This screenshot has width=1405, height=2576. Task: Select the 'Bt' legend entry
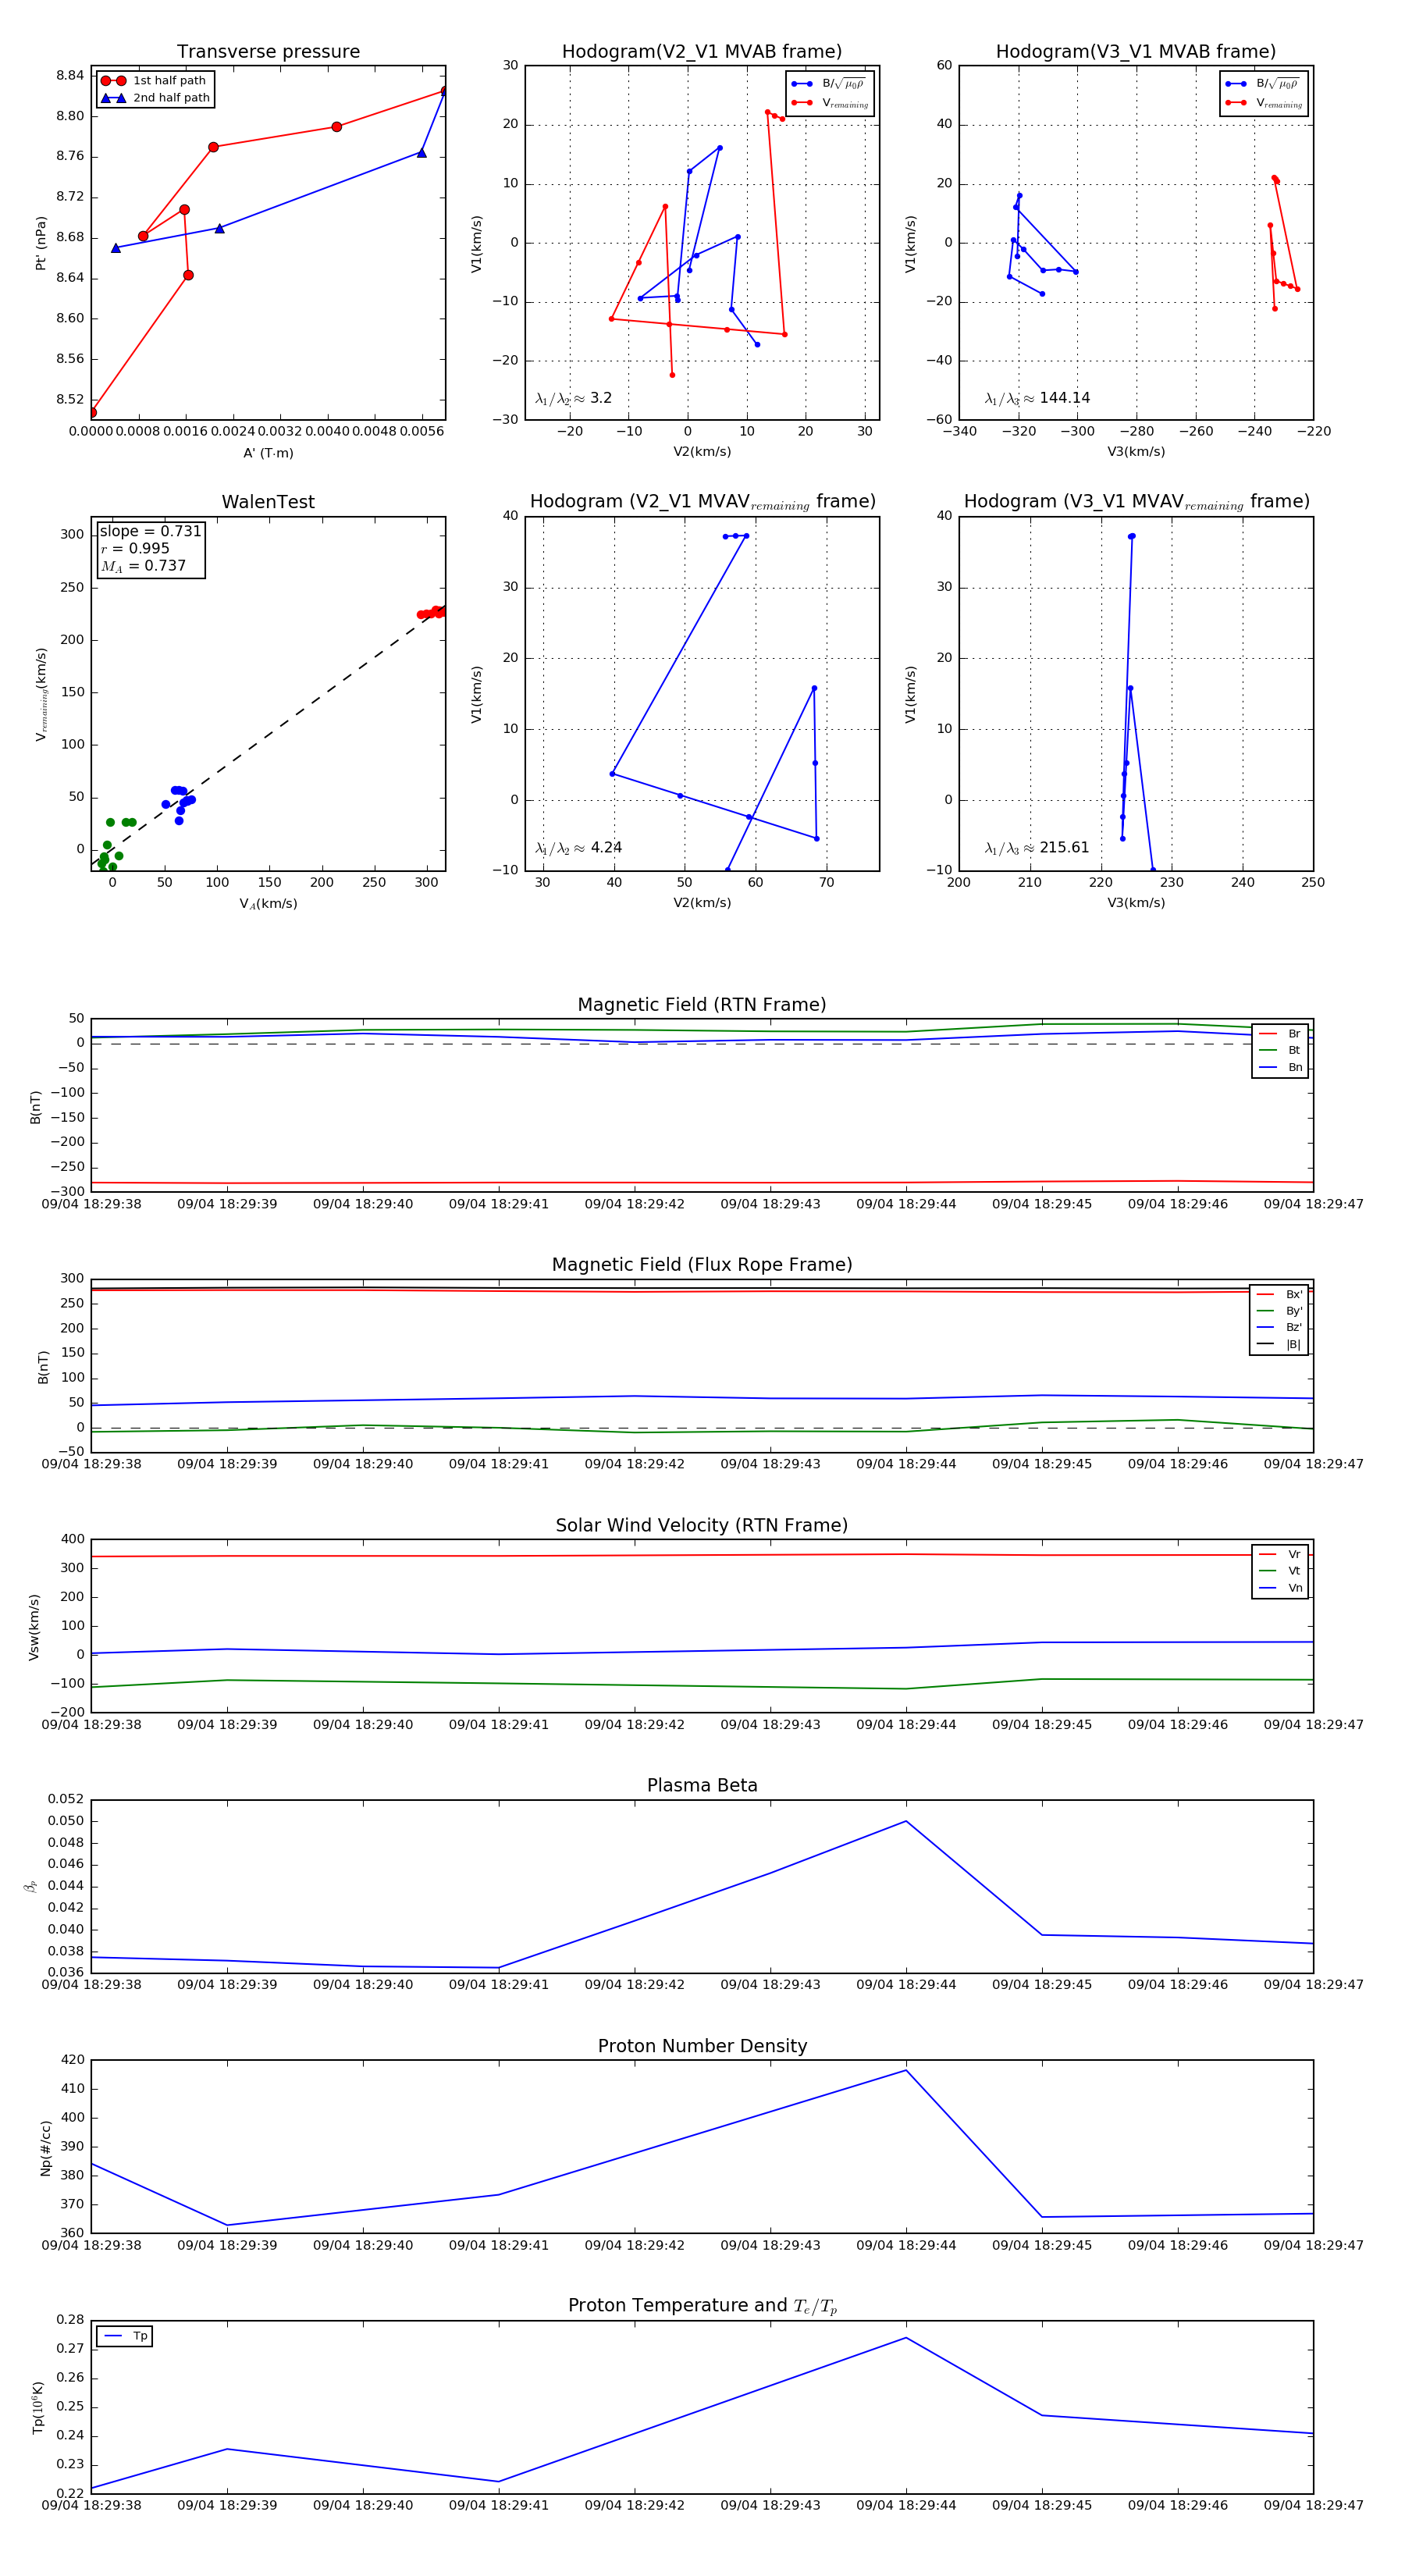(1280, 1050)
